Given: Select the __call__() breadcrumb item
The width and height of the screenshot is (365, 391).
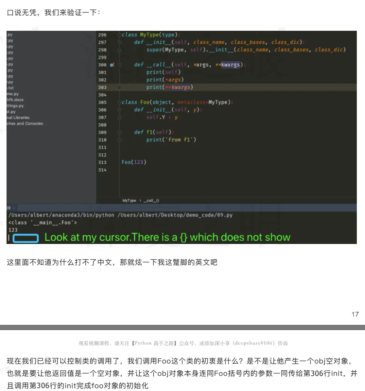Looking at the screenshot, I should tap(151, 200).
